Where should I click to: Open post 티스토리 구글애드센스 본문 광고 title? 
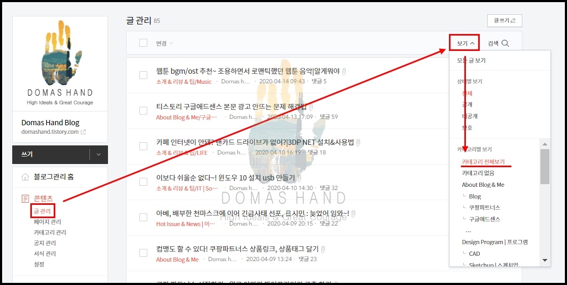click(231, 107)
